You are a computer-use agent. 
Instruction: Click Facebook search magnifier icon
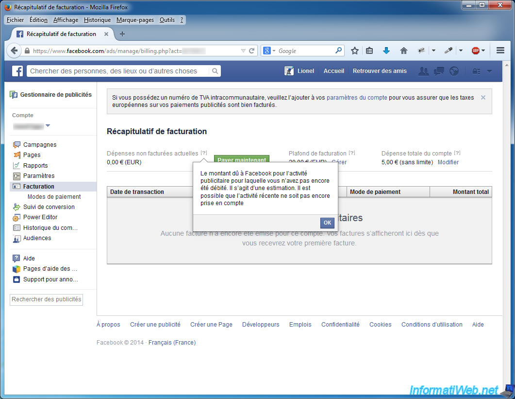[215, 71]
